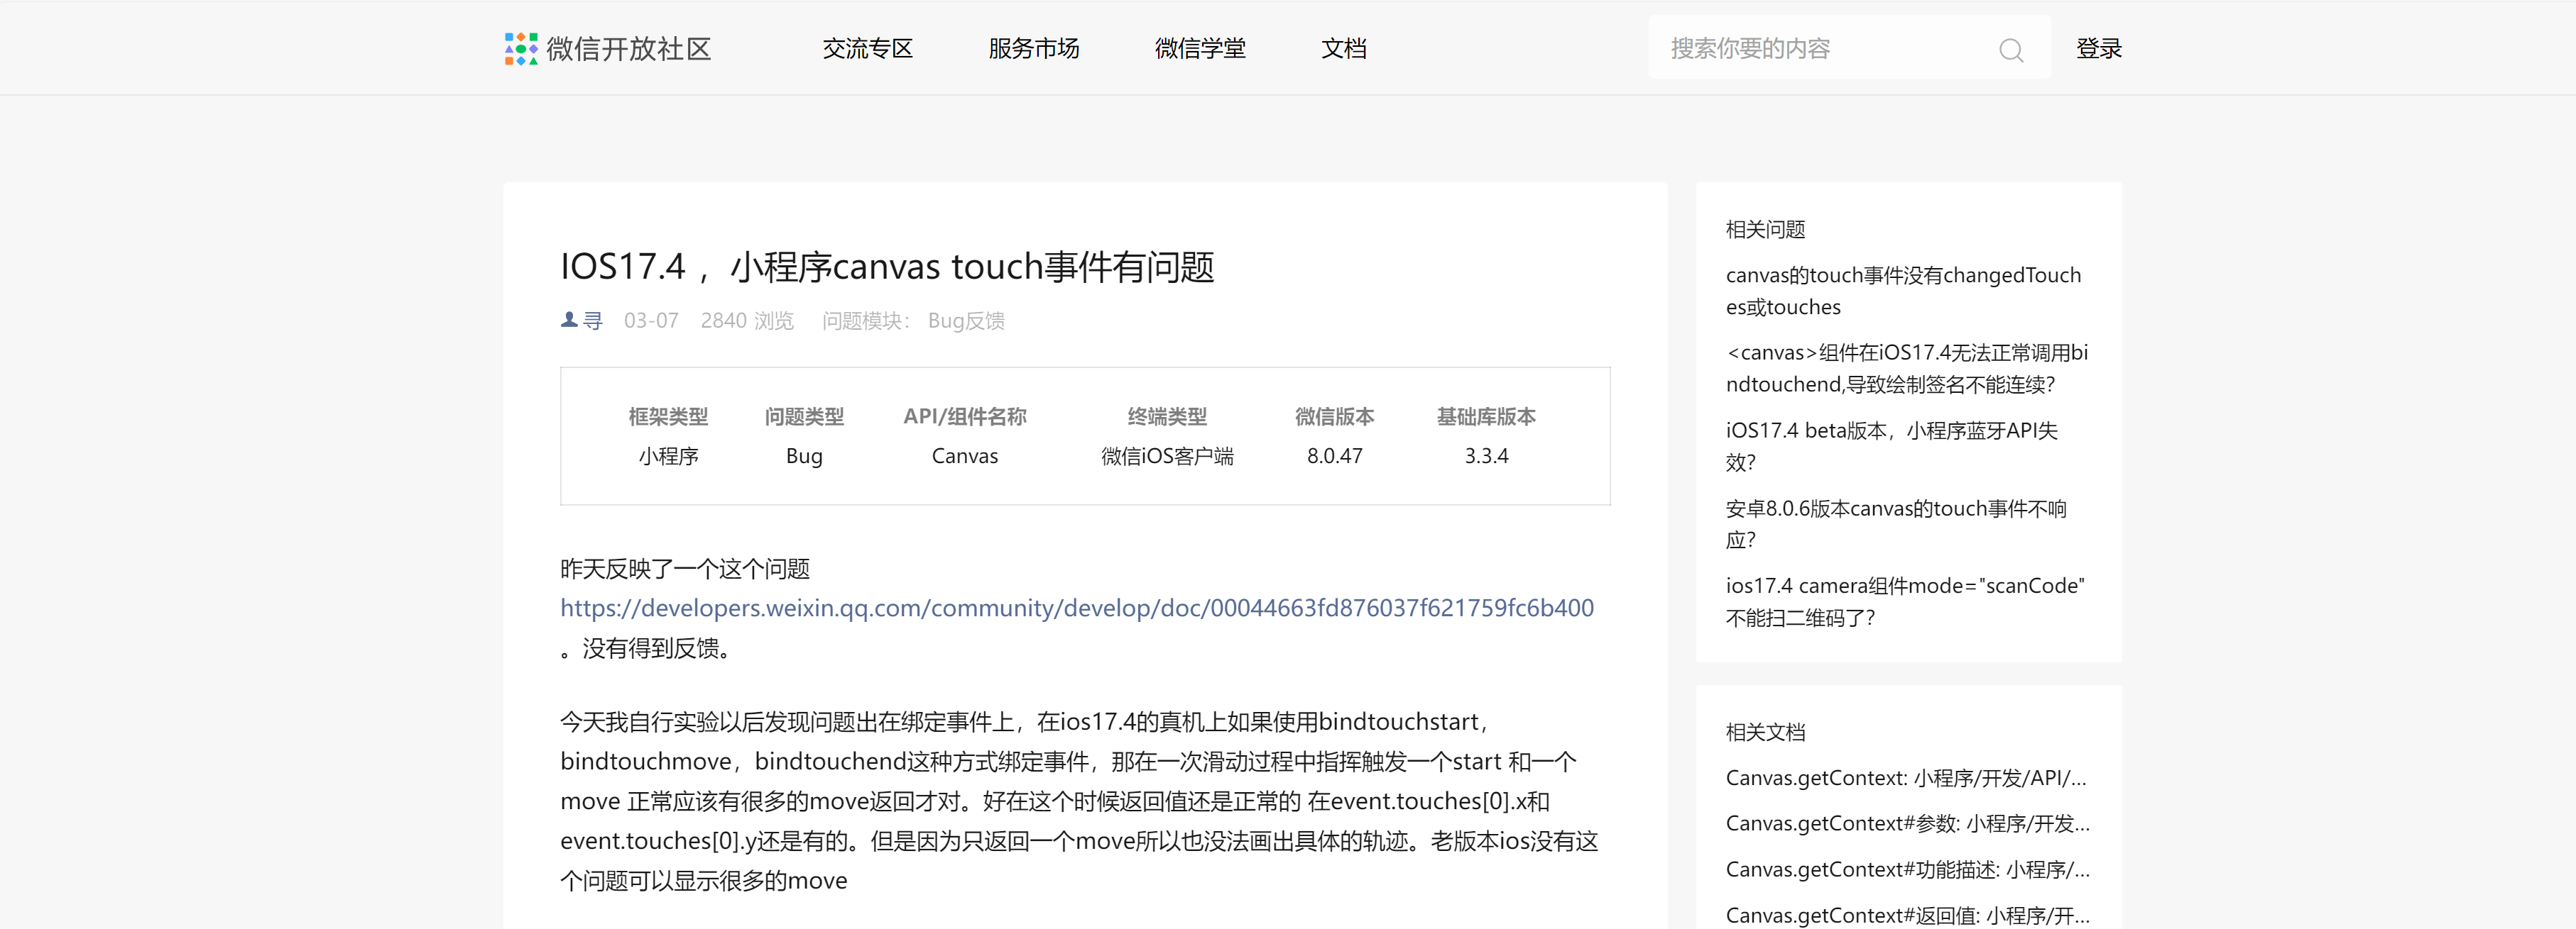Open the 服务市场 menu
Viewport: 2576px width, 929px height.
(x=1033, y=49)
